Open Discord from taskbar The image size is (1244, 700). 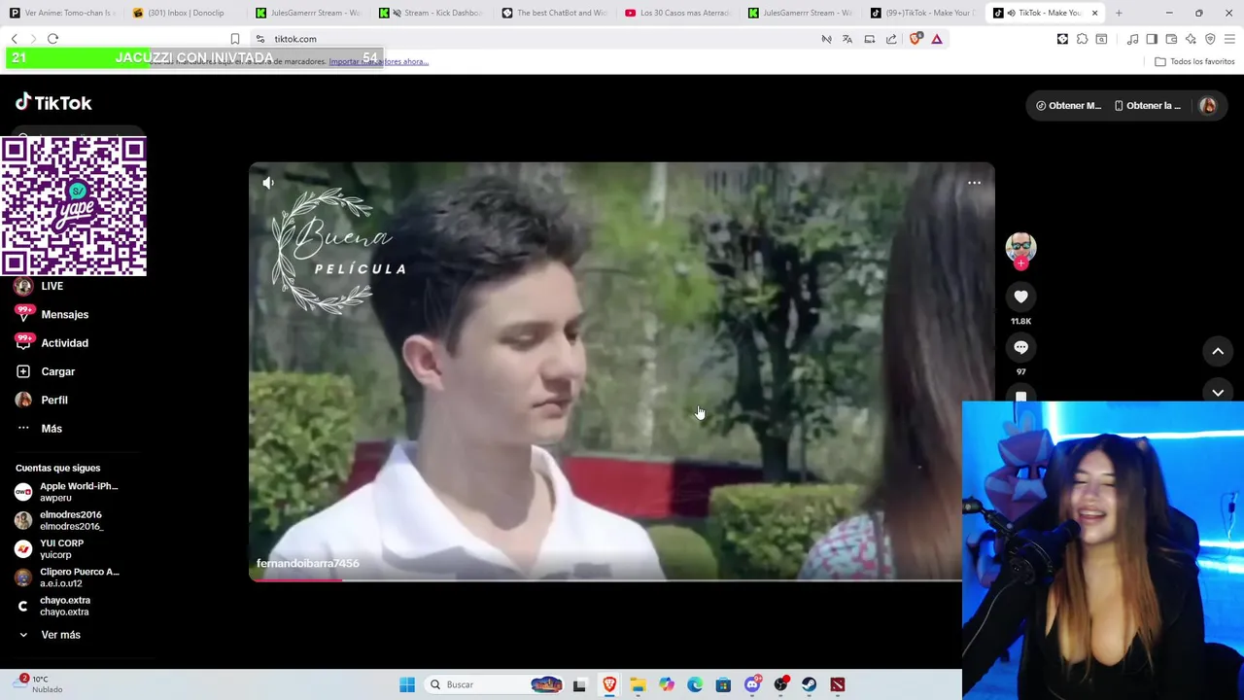click(752, 684)
